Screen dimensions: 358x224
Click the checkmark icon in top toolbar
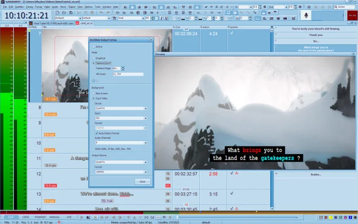click(206, 7)
